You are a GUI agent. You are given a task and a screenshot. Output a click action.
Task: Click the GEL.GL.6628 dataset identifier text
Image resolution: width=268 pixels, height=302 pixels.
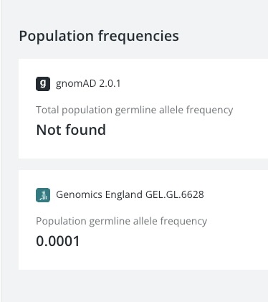point(175,194)
